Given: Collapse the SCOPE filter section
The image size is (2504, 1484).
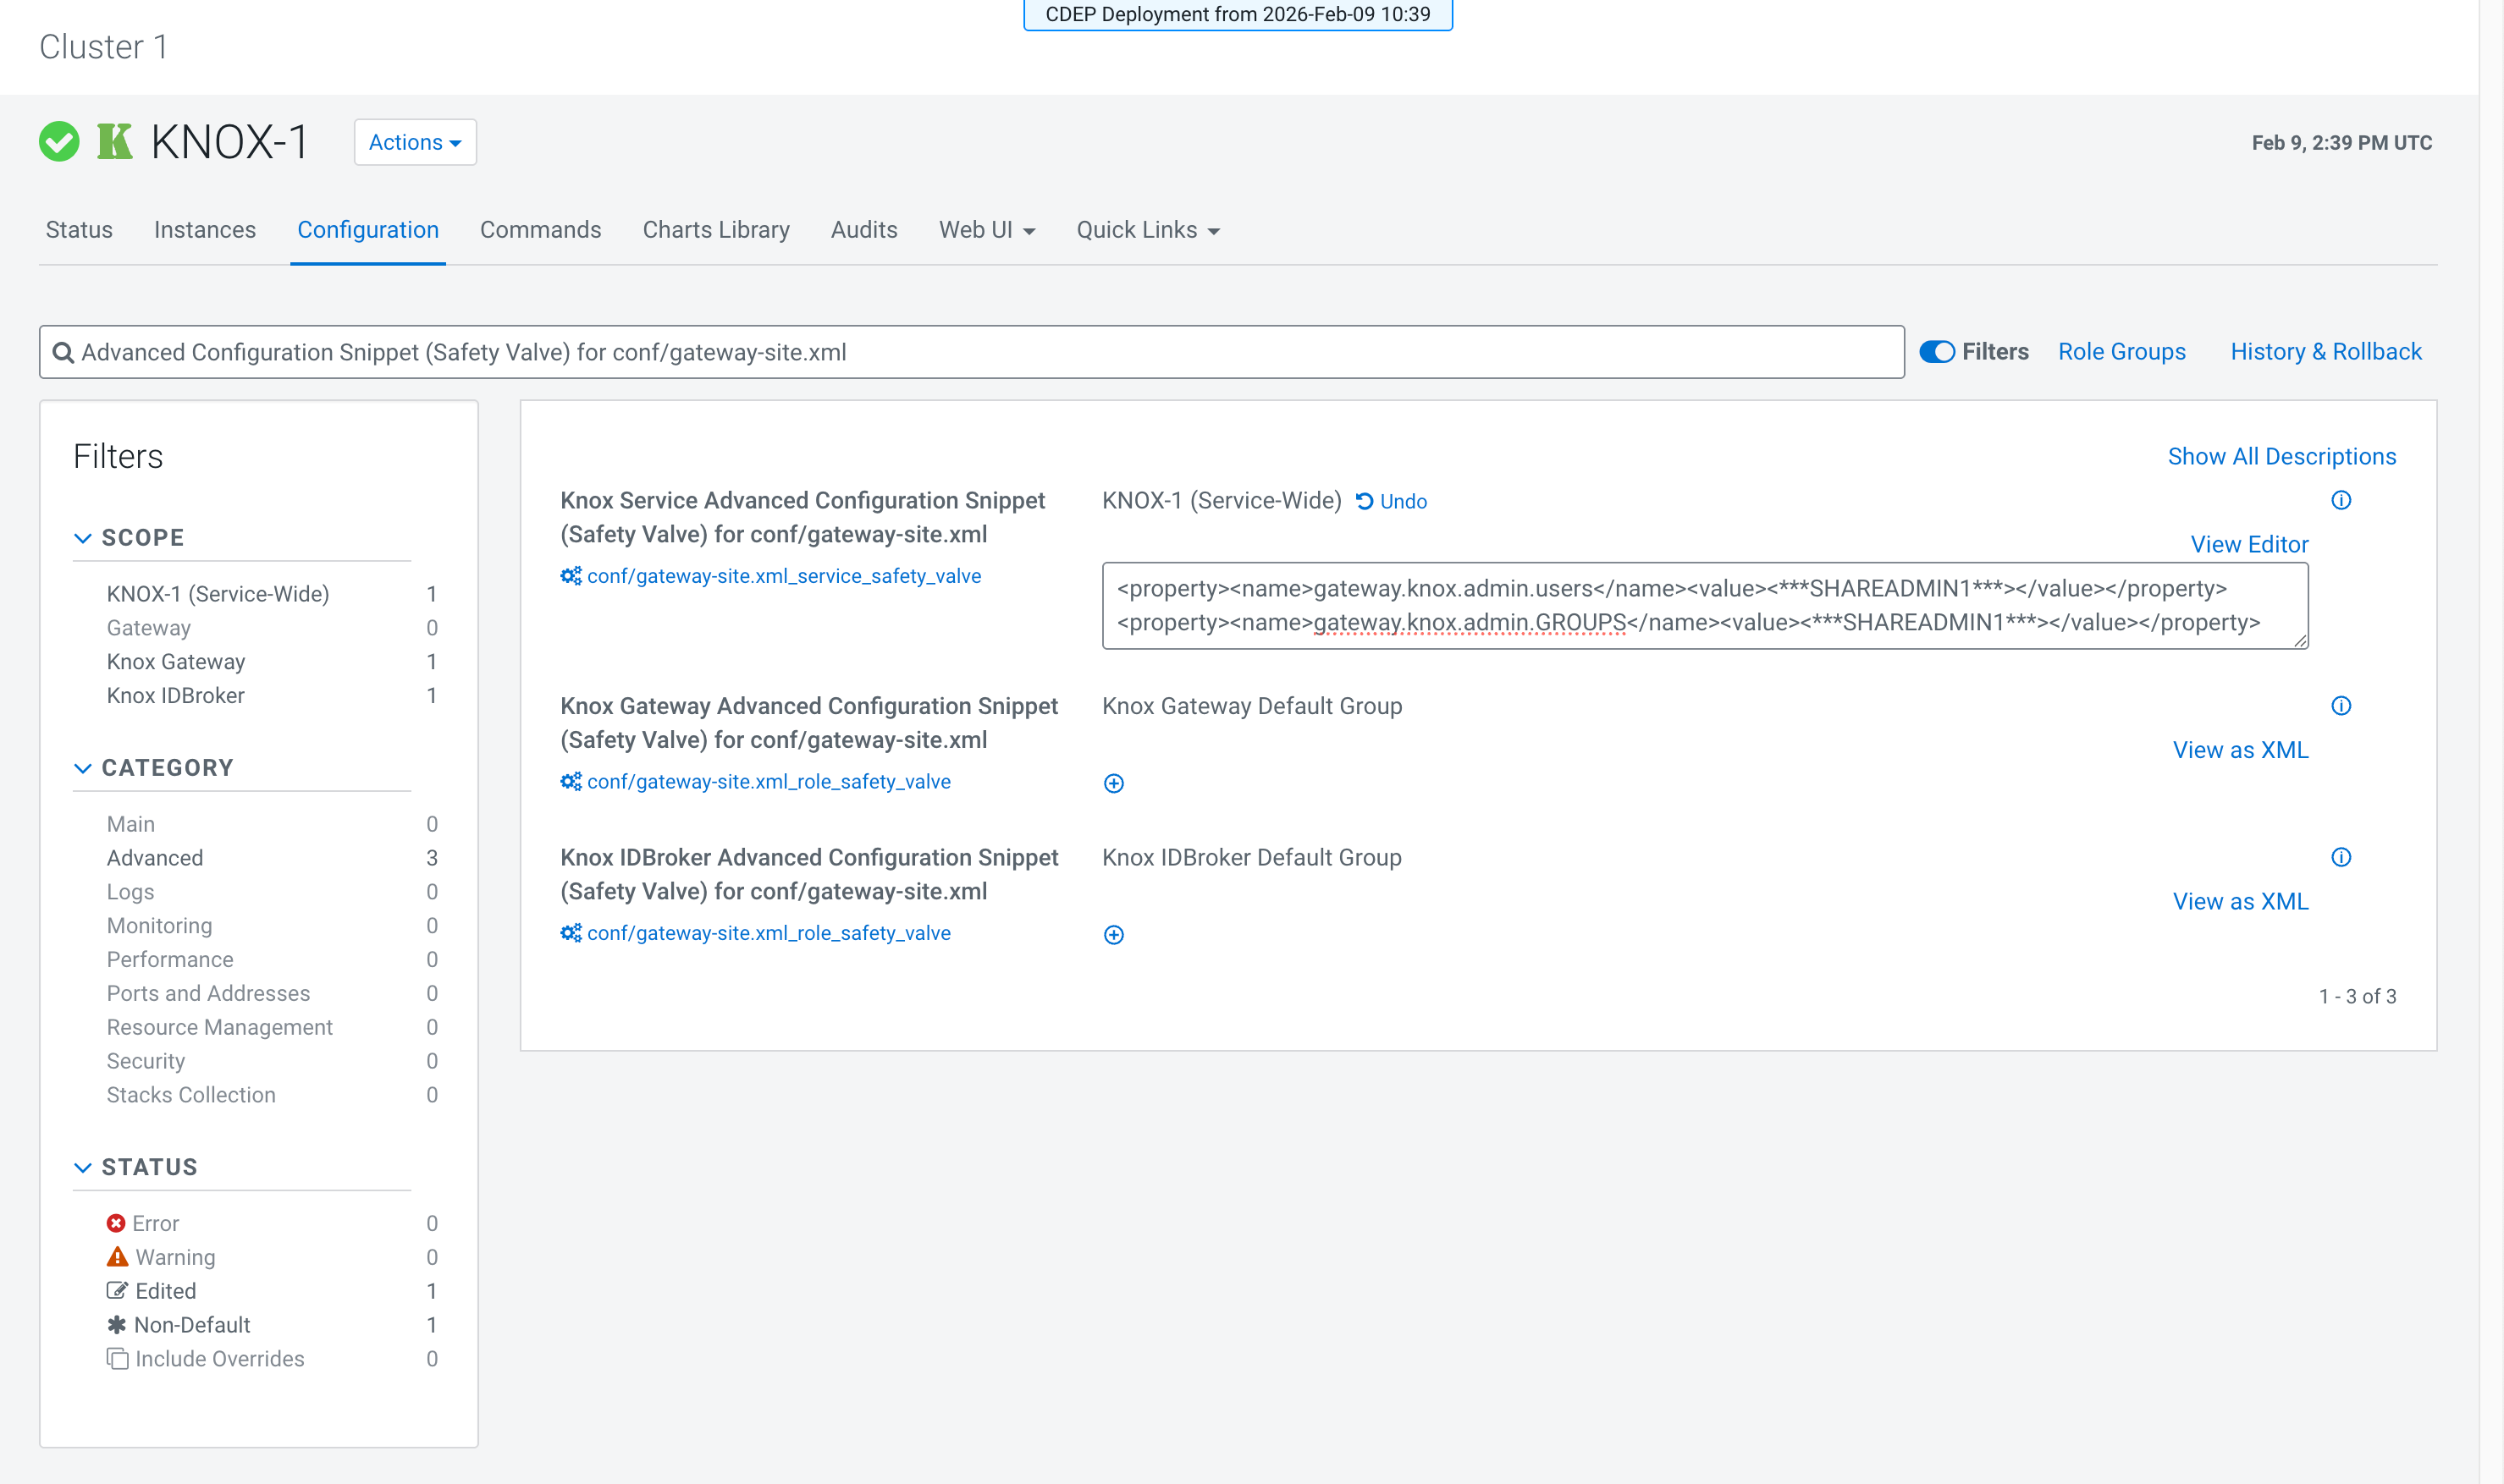Looking at the screenshot, I should (x=83, y=538).
